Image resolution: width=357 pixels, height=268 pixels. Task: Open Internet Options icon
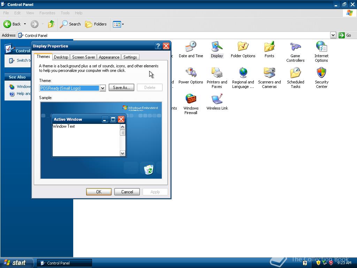click(321, 52)
